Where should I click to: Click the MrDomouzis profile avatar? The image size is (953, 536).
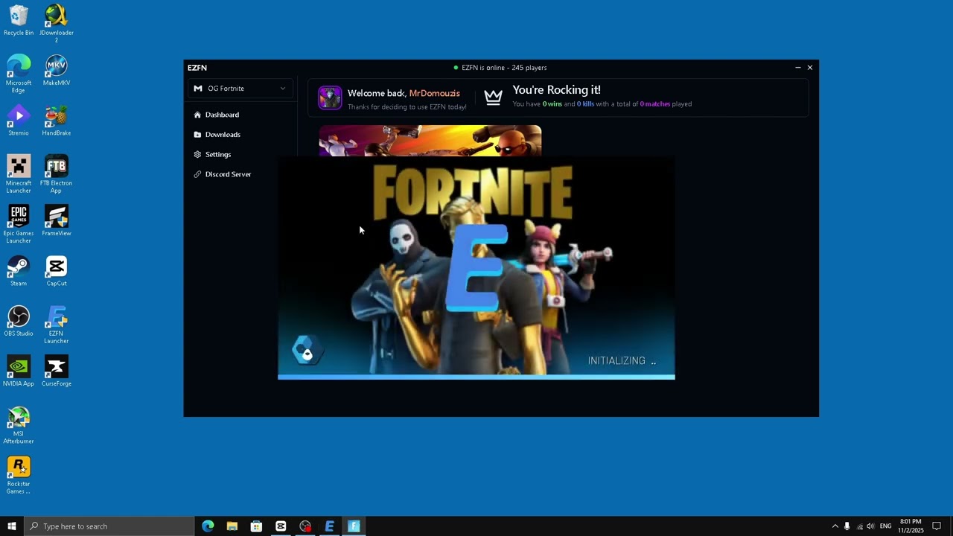pyautogui.click(x=330, y=98)
